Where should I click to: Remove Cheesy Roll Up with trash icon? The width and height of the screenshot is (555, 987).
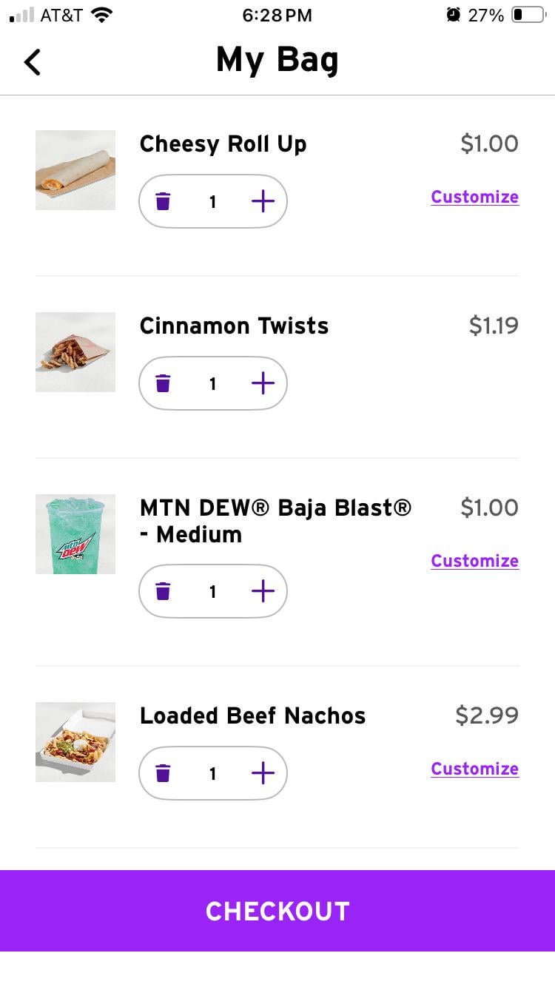pos(163,201)
